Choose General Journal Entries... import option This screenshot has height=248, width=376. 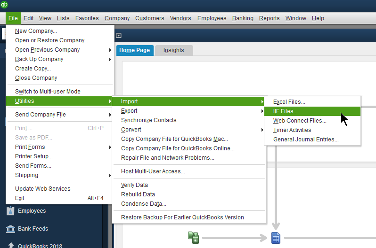tap(312, 139)
